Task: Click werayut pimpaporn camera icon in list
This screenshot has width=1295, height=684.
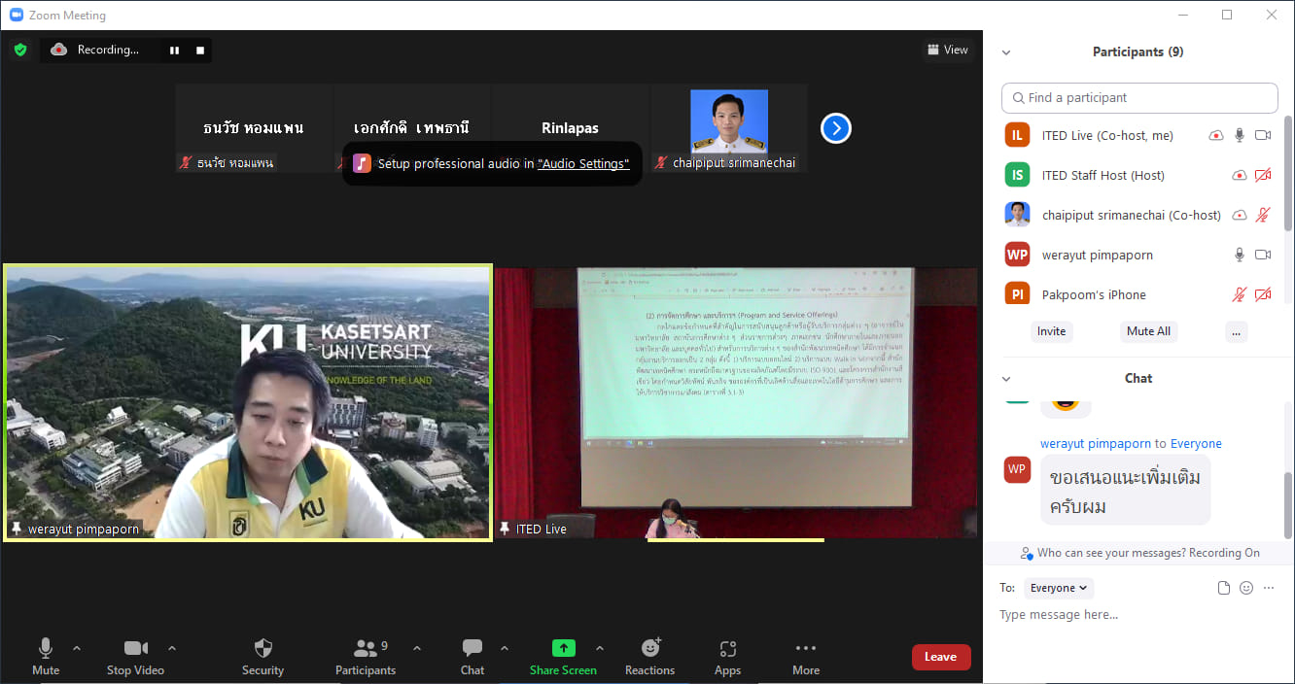Action: pyautogui.click(x=1263, y=256)
